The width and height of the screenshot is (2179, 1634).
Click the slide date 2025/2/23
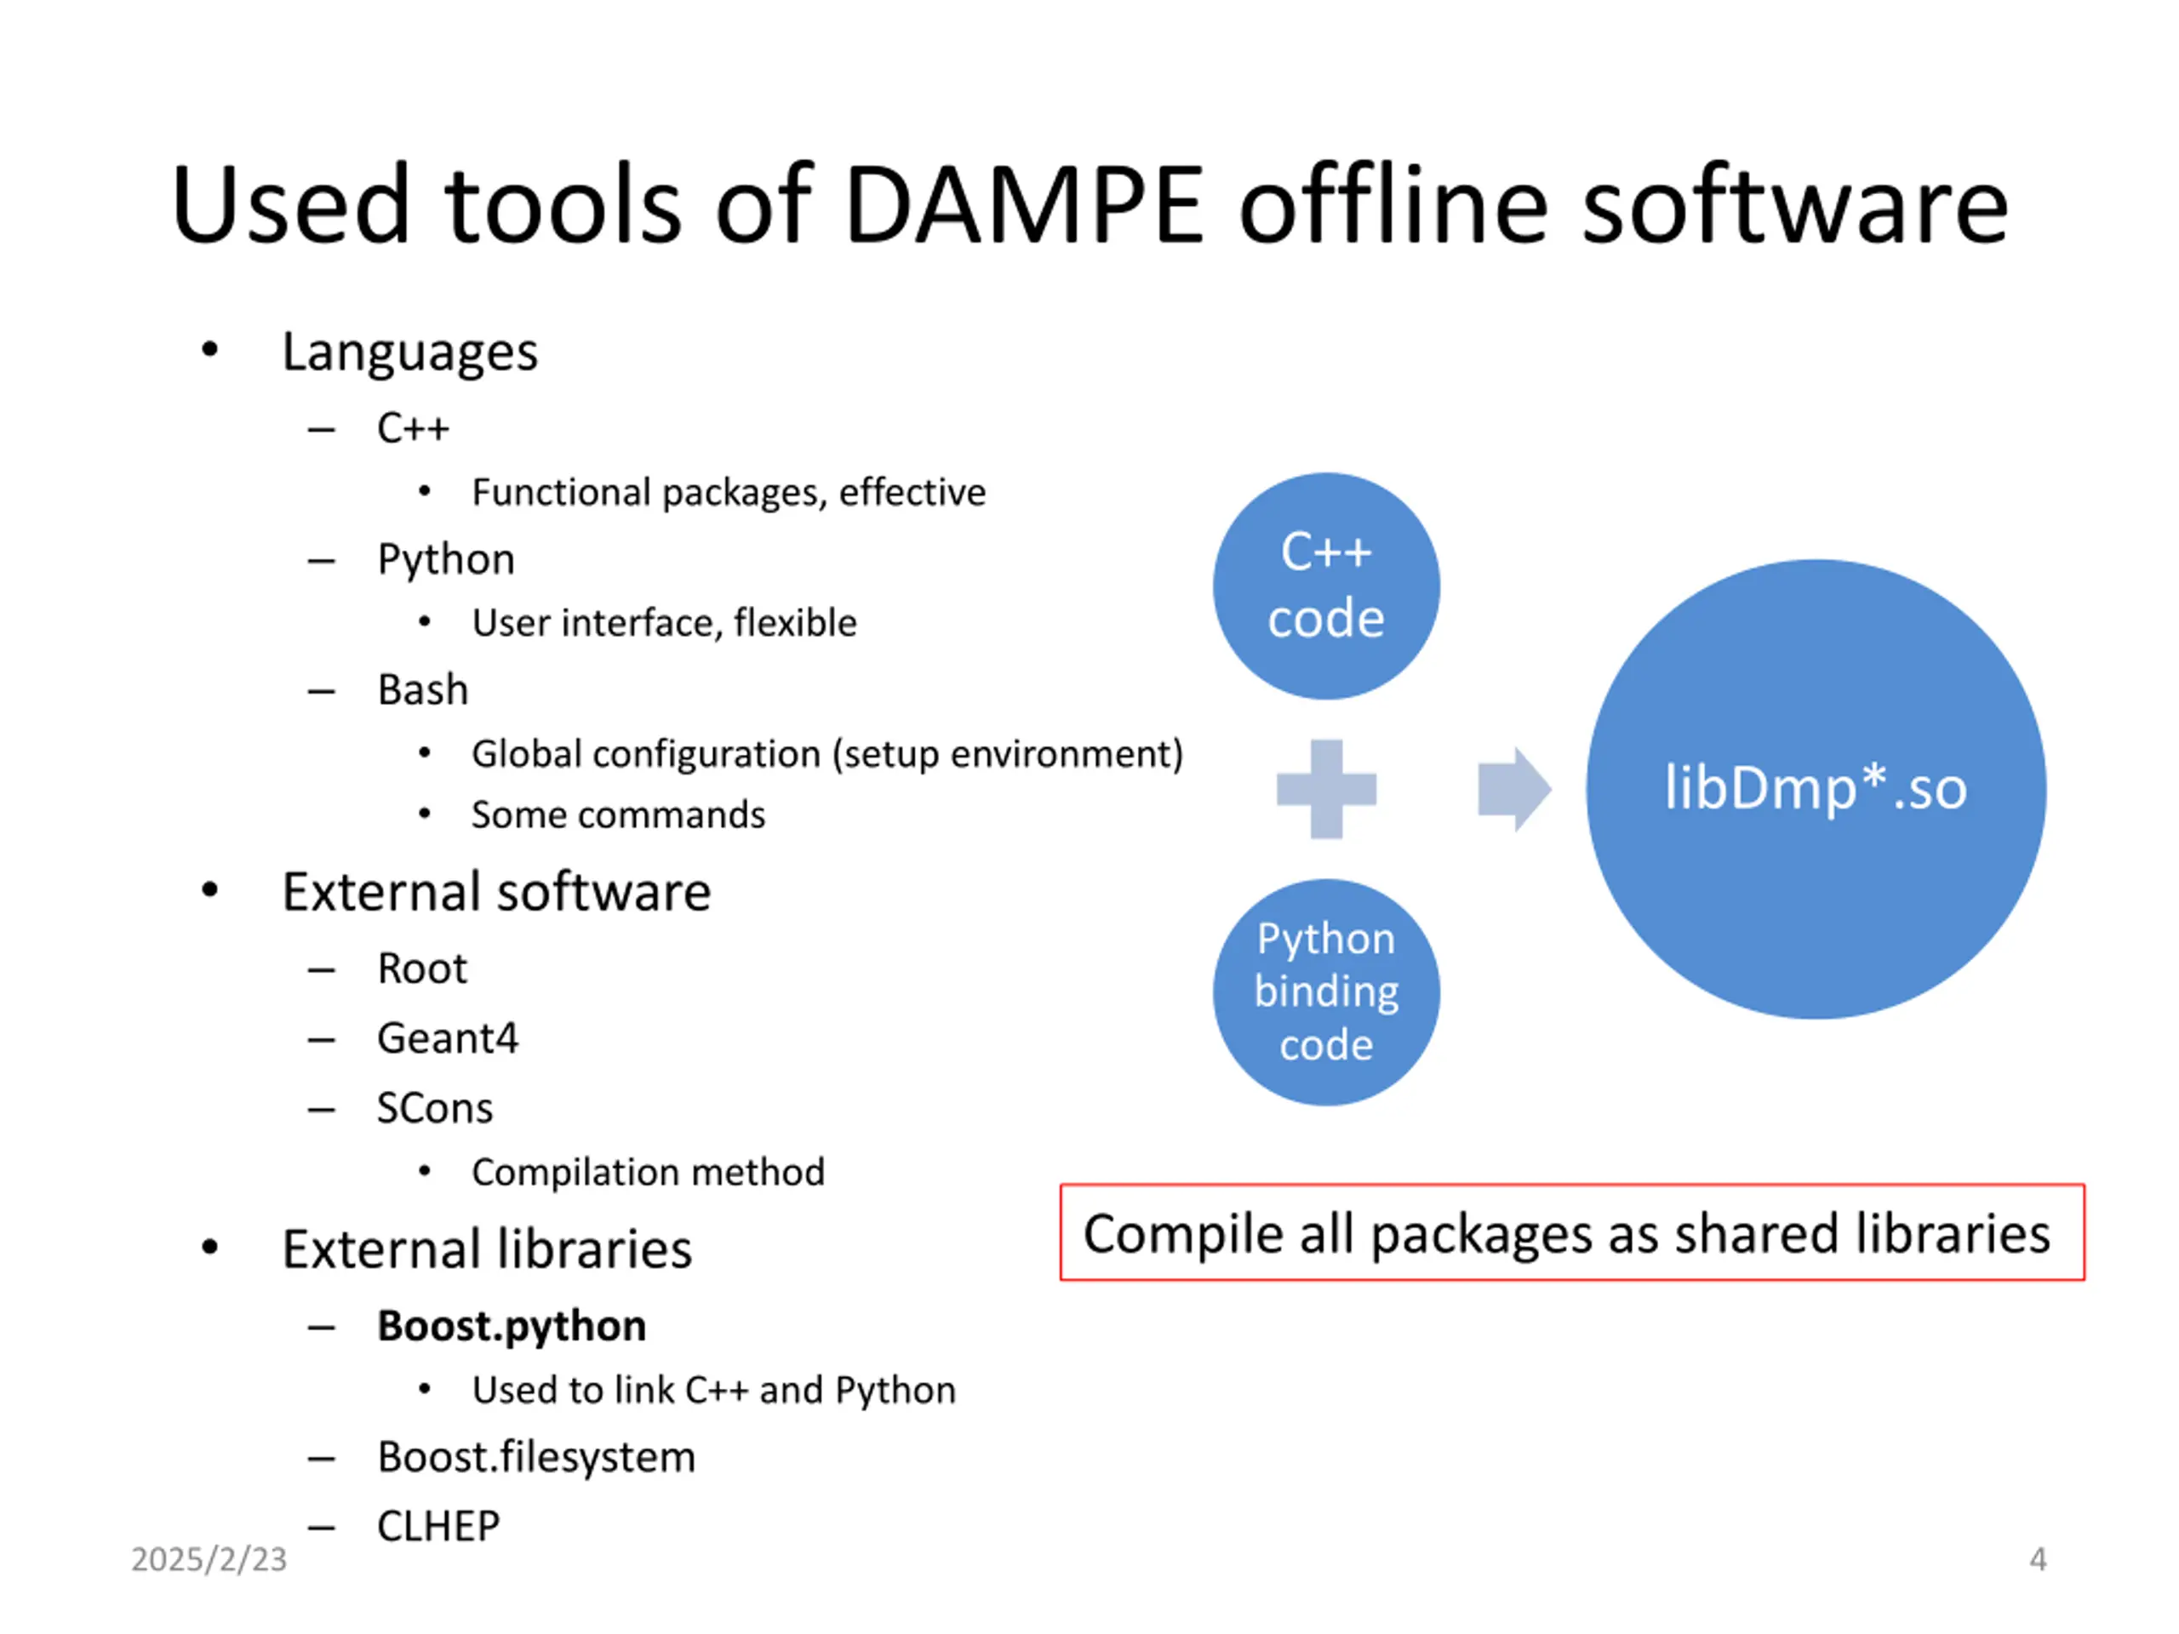click(209, 1559)
